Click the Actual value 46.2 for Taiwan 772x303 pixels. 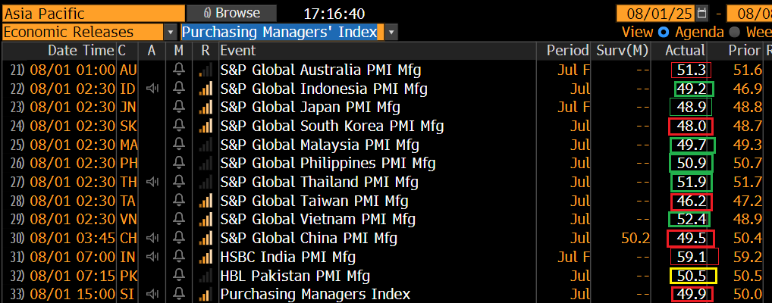pos(692,201)
